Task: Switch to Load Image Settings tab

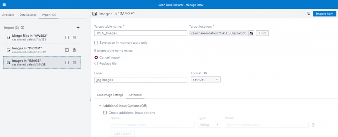Action: (x=110, y=95)
